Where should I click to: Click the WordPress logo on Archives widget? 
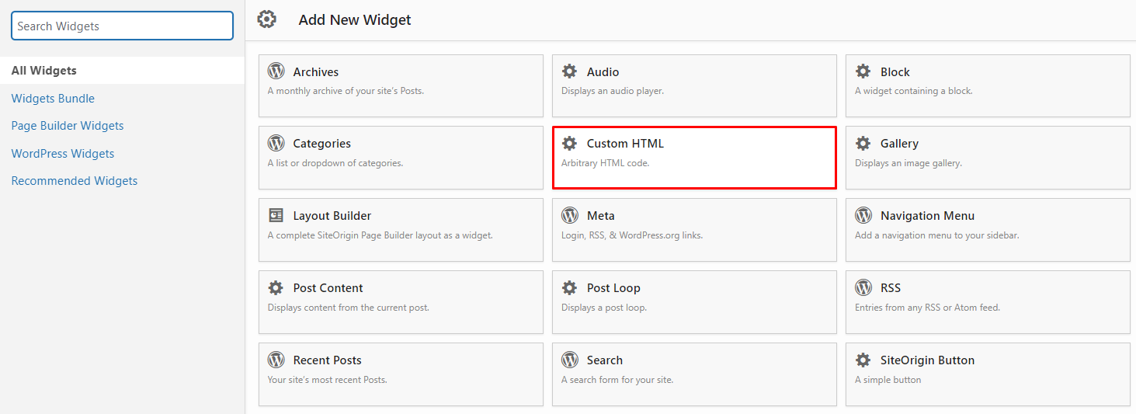click(276, 71)
